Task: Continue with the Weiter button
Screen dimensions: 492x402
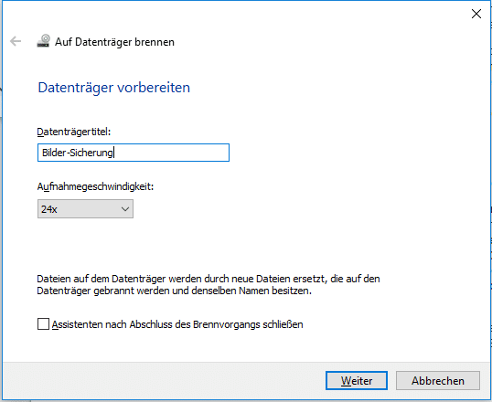Action: click(x=357, y=381)
